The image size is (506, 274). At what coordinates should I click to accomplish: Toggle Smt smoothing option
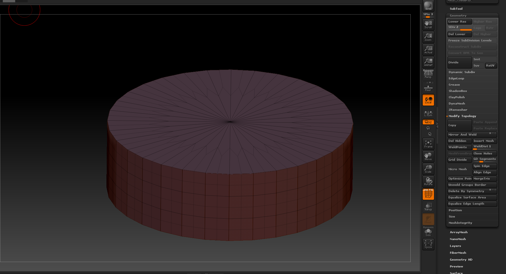tap(485, 59)
